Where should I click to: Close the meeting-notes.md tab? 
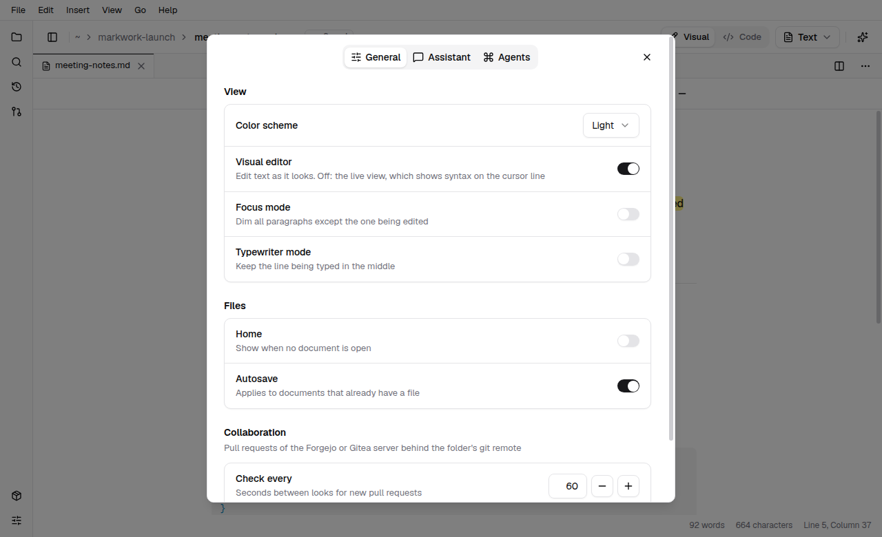[141, 66]
